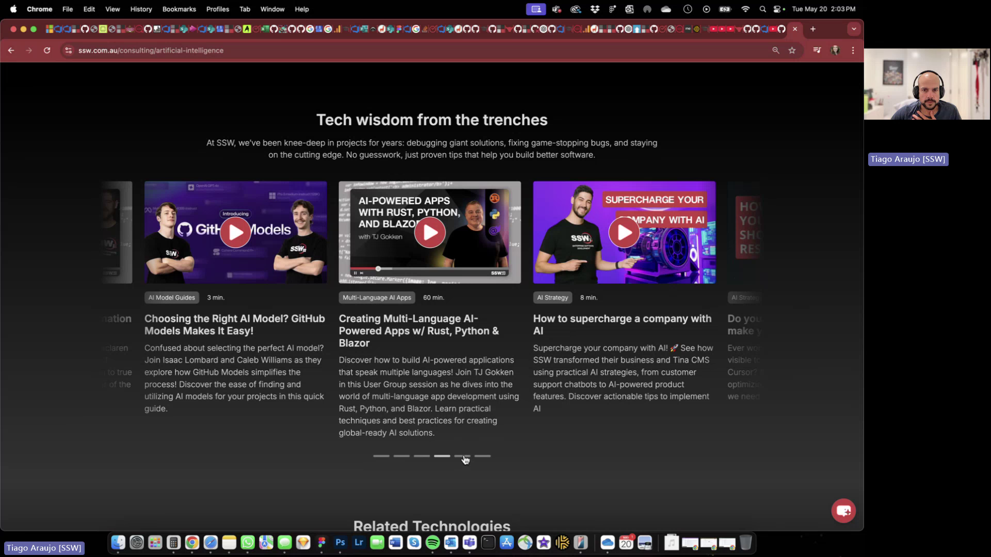Go back to the previous page
The height and width of the screenshot is (557, 991).
(x=11, y=51)
